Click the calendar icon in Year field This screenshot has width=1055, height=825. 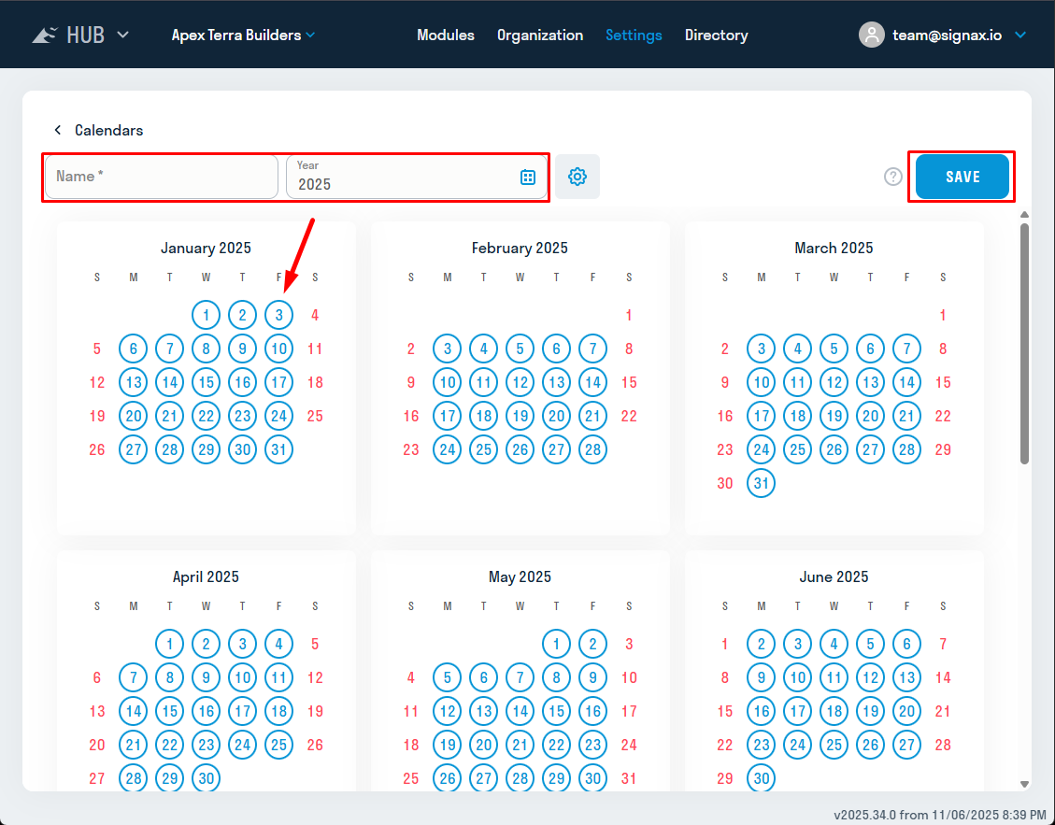[527, 177]
